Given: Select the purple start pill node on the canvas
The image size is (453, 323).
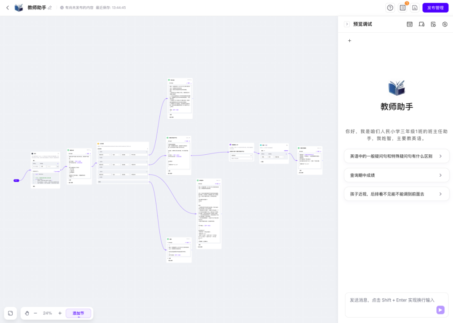Looking at the screenshot, I should [x=16, y=180].
